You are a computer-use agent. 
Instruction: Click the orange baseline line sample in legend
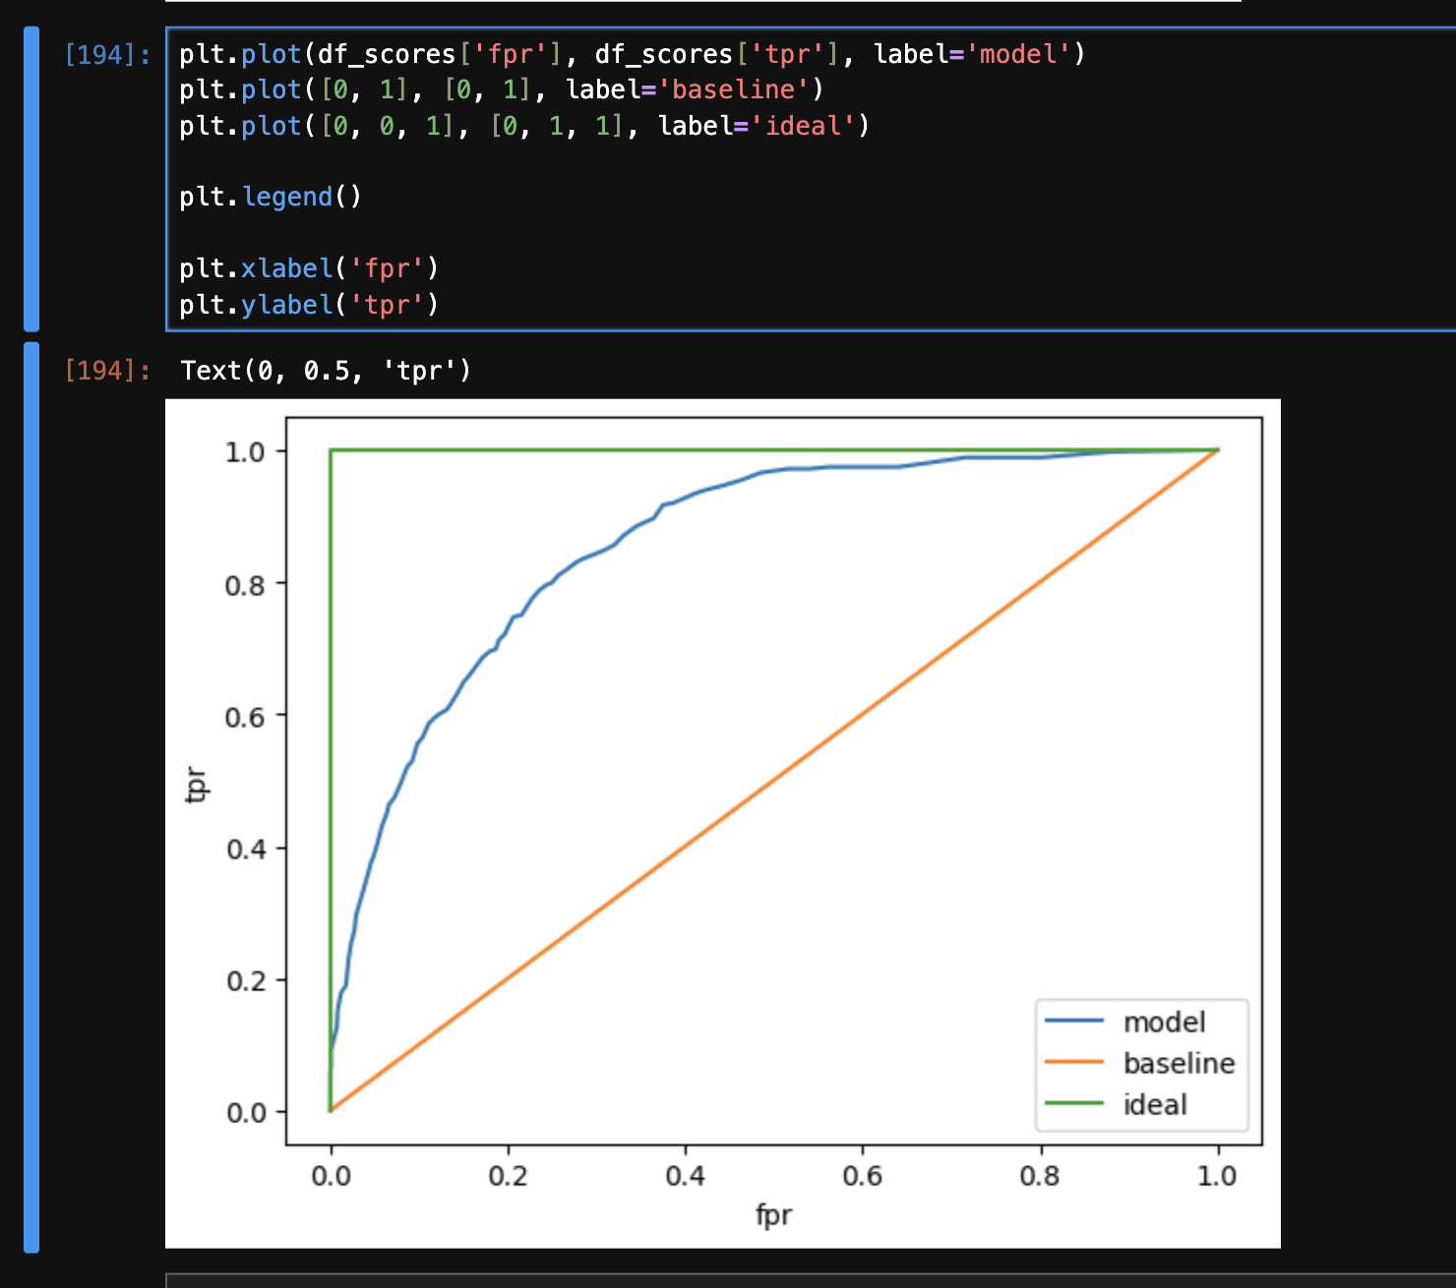tap(1073, 1063)
